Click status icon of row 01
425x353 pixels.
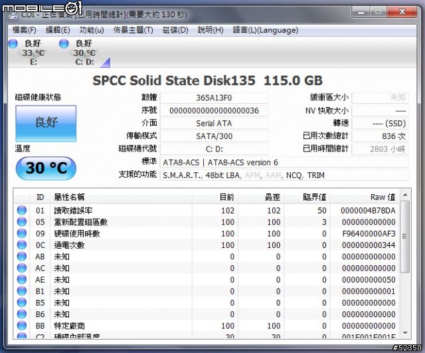pos(22,210)
